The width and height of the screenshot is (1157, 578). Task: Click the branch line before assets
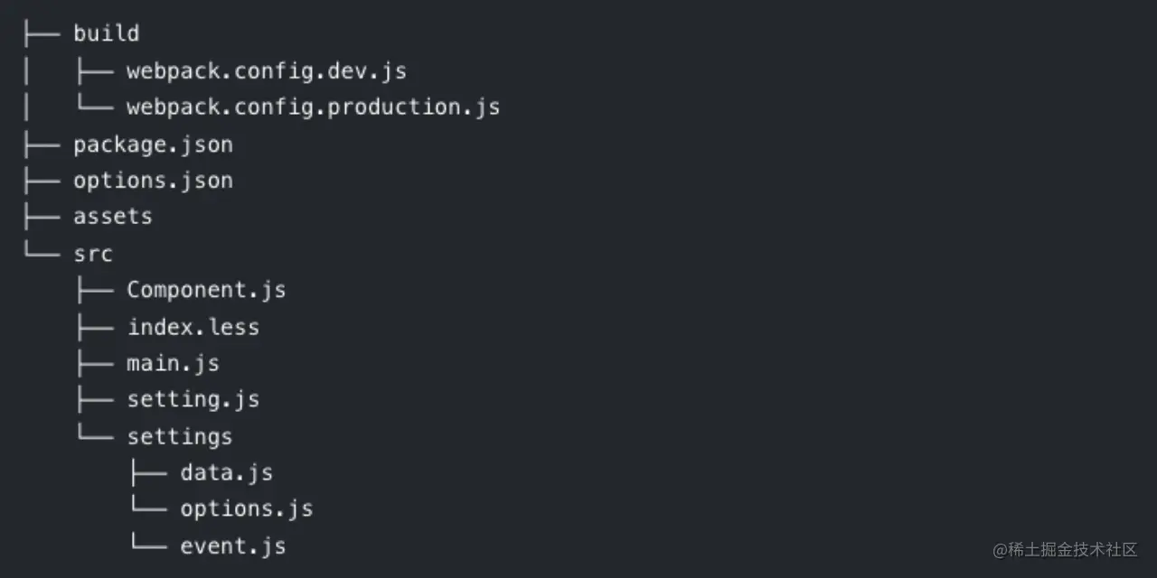point(41,217)
